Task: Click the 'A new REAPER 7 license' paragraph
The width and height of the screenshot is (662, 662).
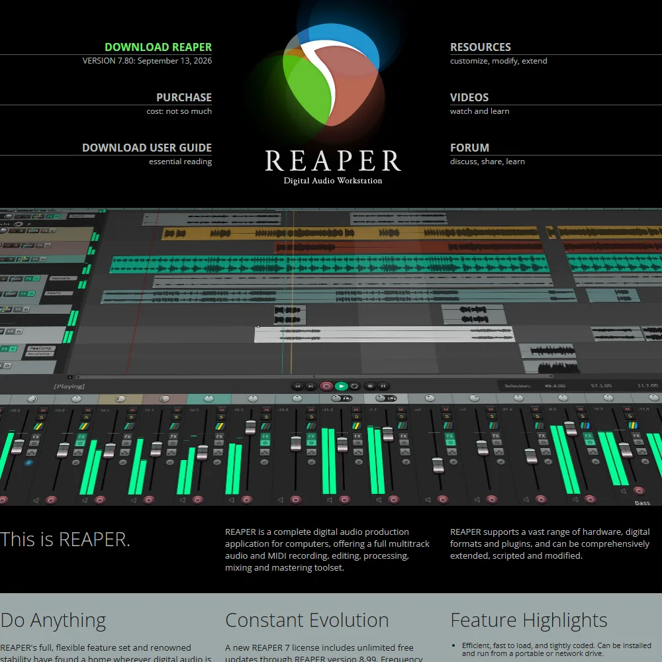Action: tap(324, 653)
